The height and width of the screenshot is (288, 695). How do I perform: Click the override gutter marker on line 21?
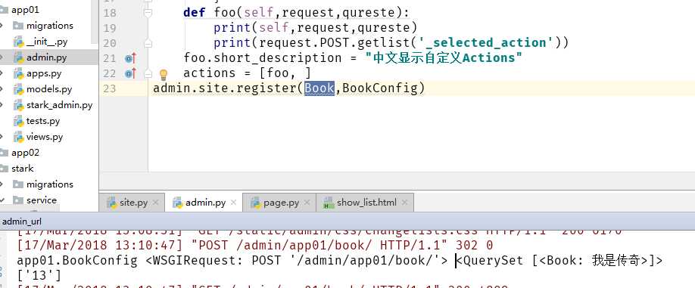(x=130, y=58)
